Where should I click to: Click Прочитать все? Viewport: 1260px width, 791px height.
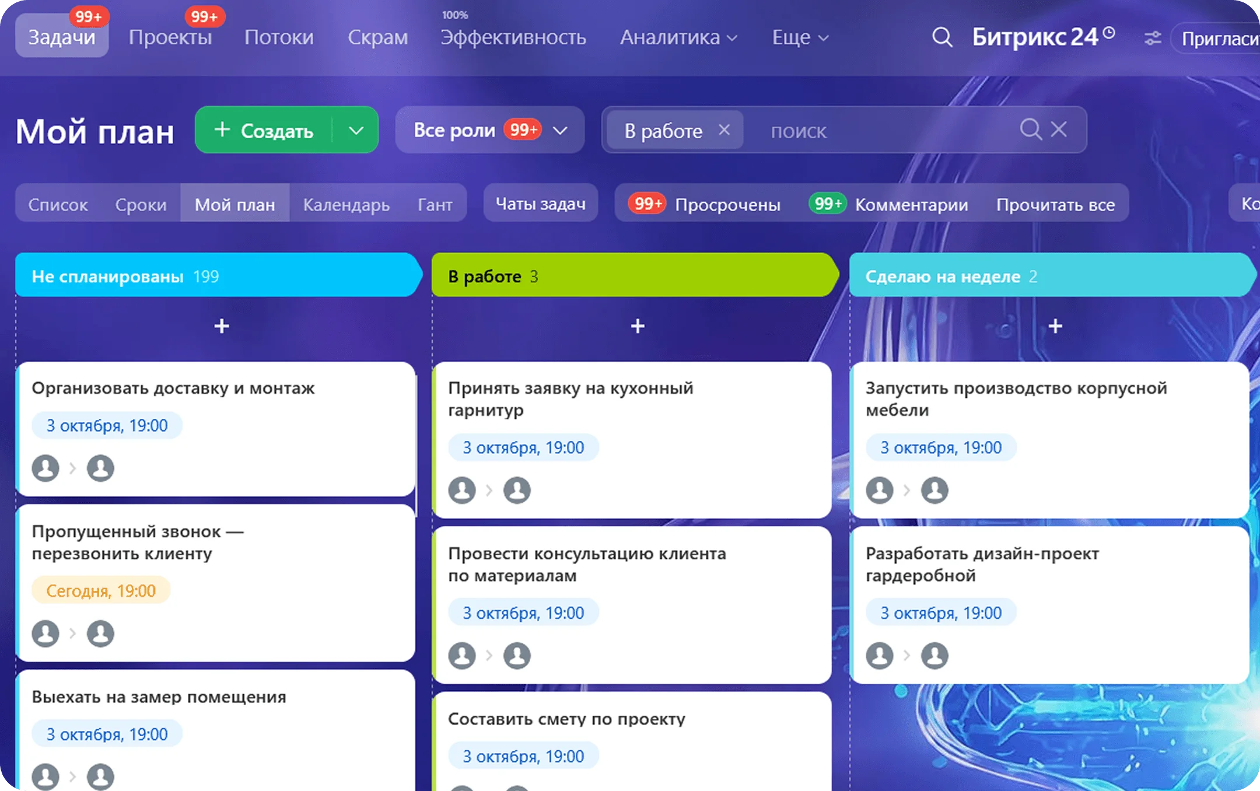coord(1055,205)
